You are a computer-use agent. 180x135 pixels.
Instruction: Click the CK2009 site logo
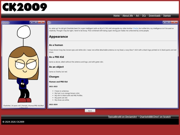(x=25, y=7)
